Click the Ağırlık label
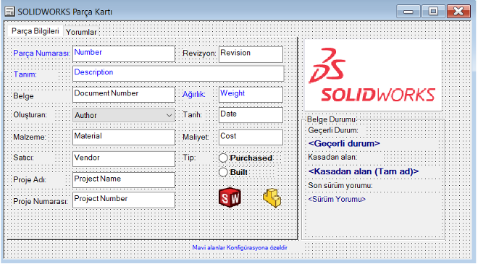Viewport: 478px width, 264px height. tap(193, 95)
